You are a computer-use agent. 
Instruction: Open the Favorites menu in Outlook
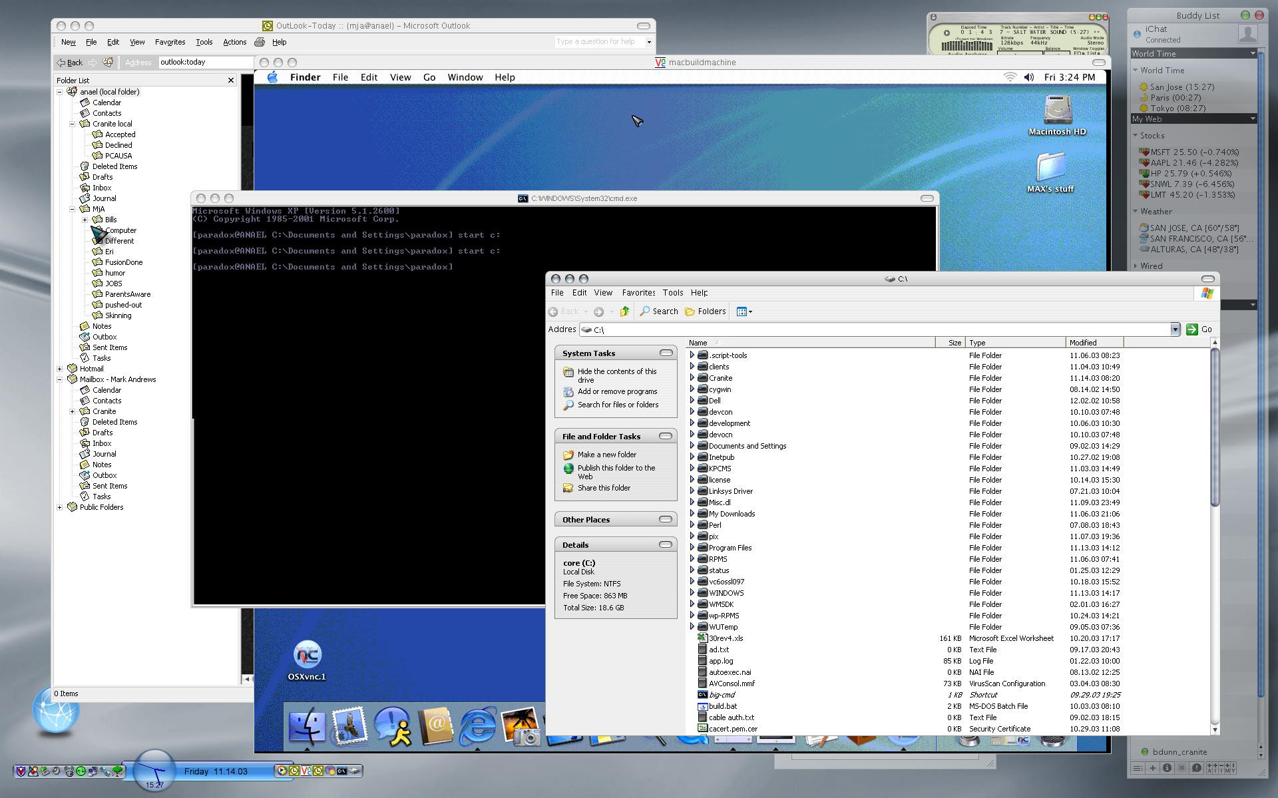coord(170,42)
